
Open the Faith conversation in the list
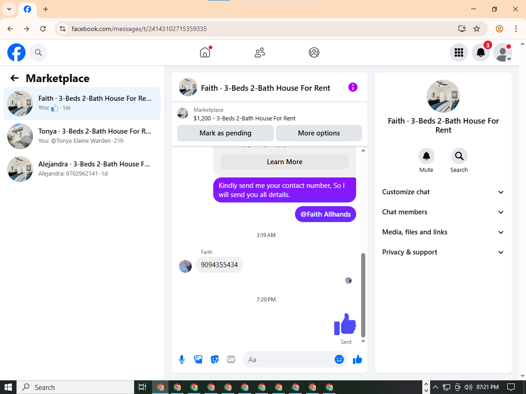tap(82, 103)
